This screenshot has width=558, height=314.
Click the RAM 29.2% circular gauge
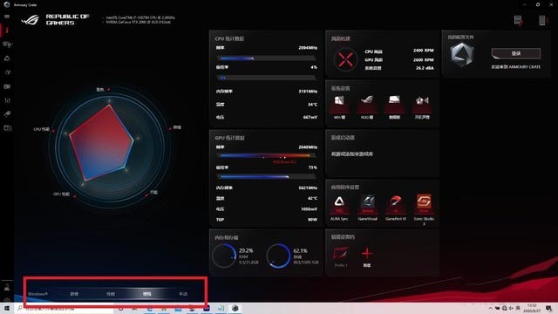(x=224, y=256)
